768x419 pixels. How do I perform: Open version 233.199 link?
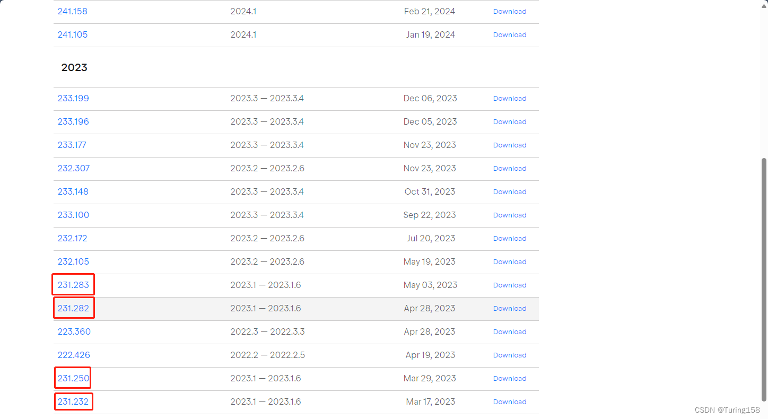pyautogui.click(x=73, y=98)
